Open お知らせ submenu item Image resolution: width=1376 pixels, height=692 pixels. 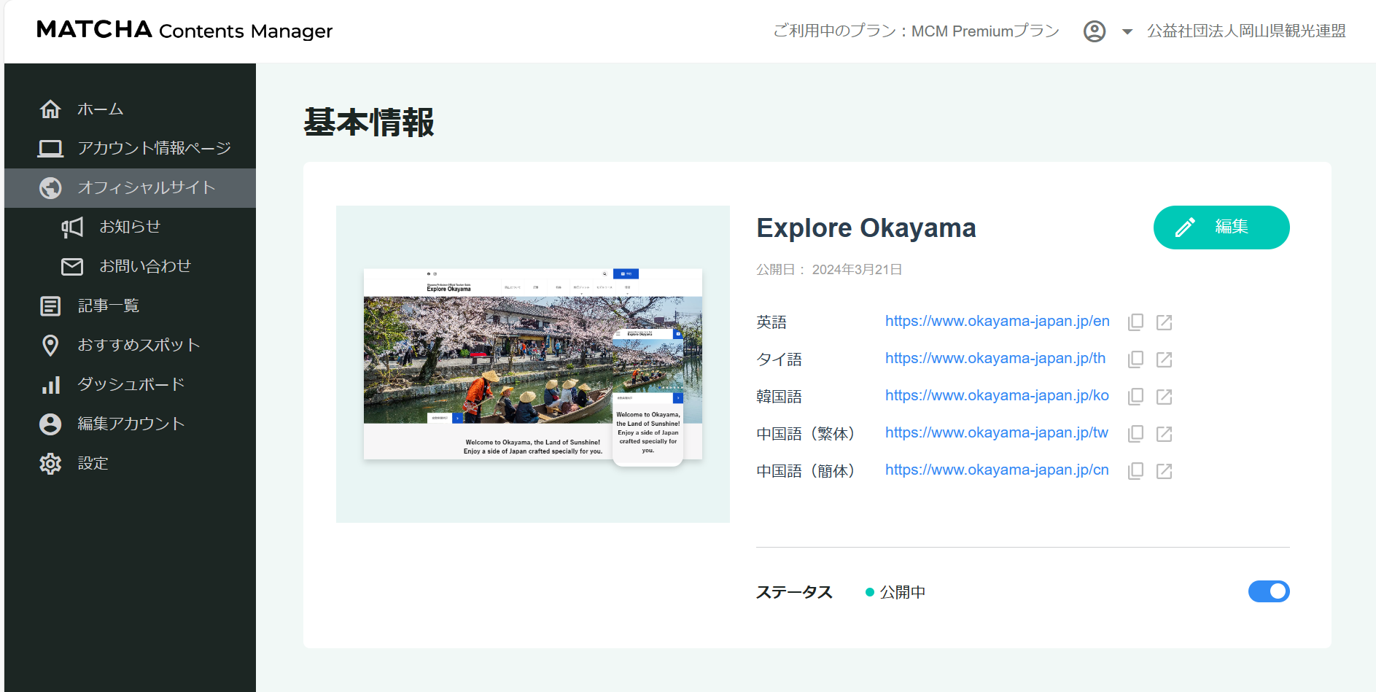click(x=130, y=228)
